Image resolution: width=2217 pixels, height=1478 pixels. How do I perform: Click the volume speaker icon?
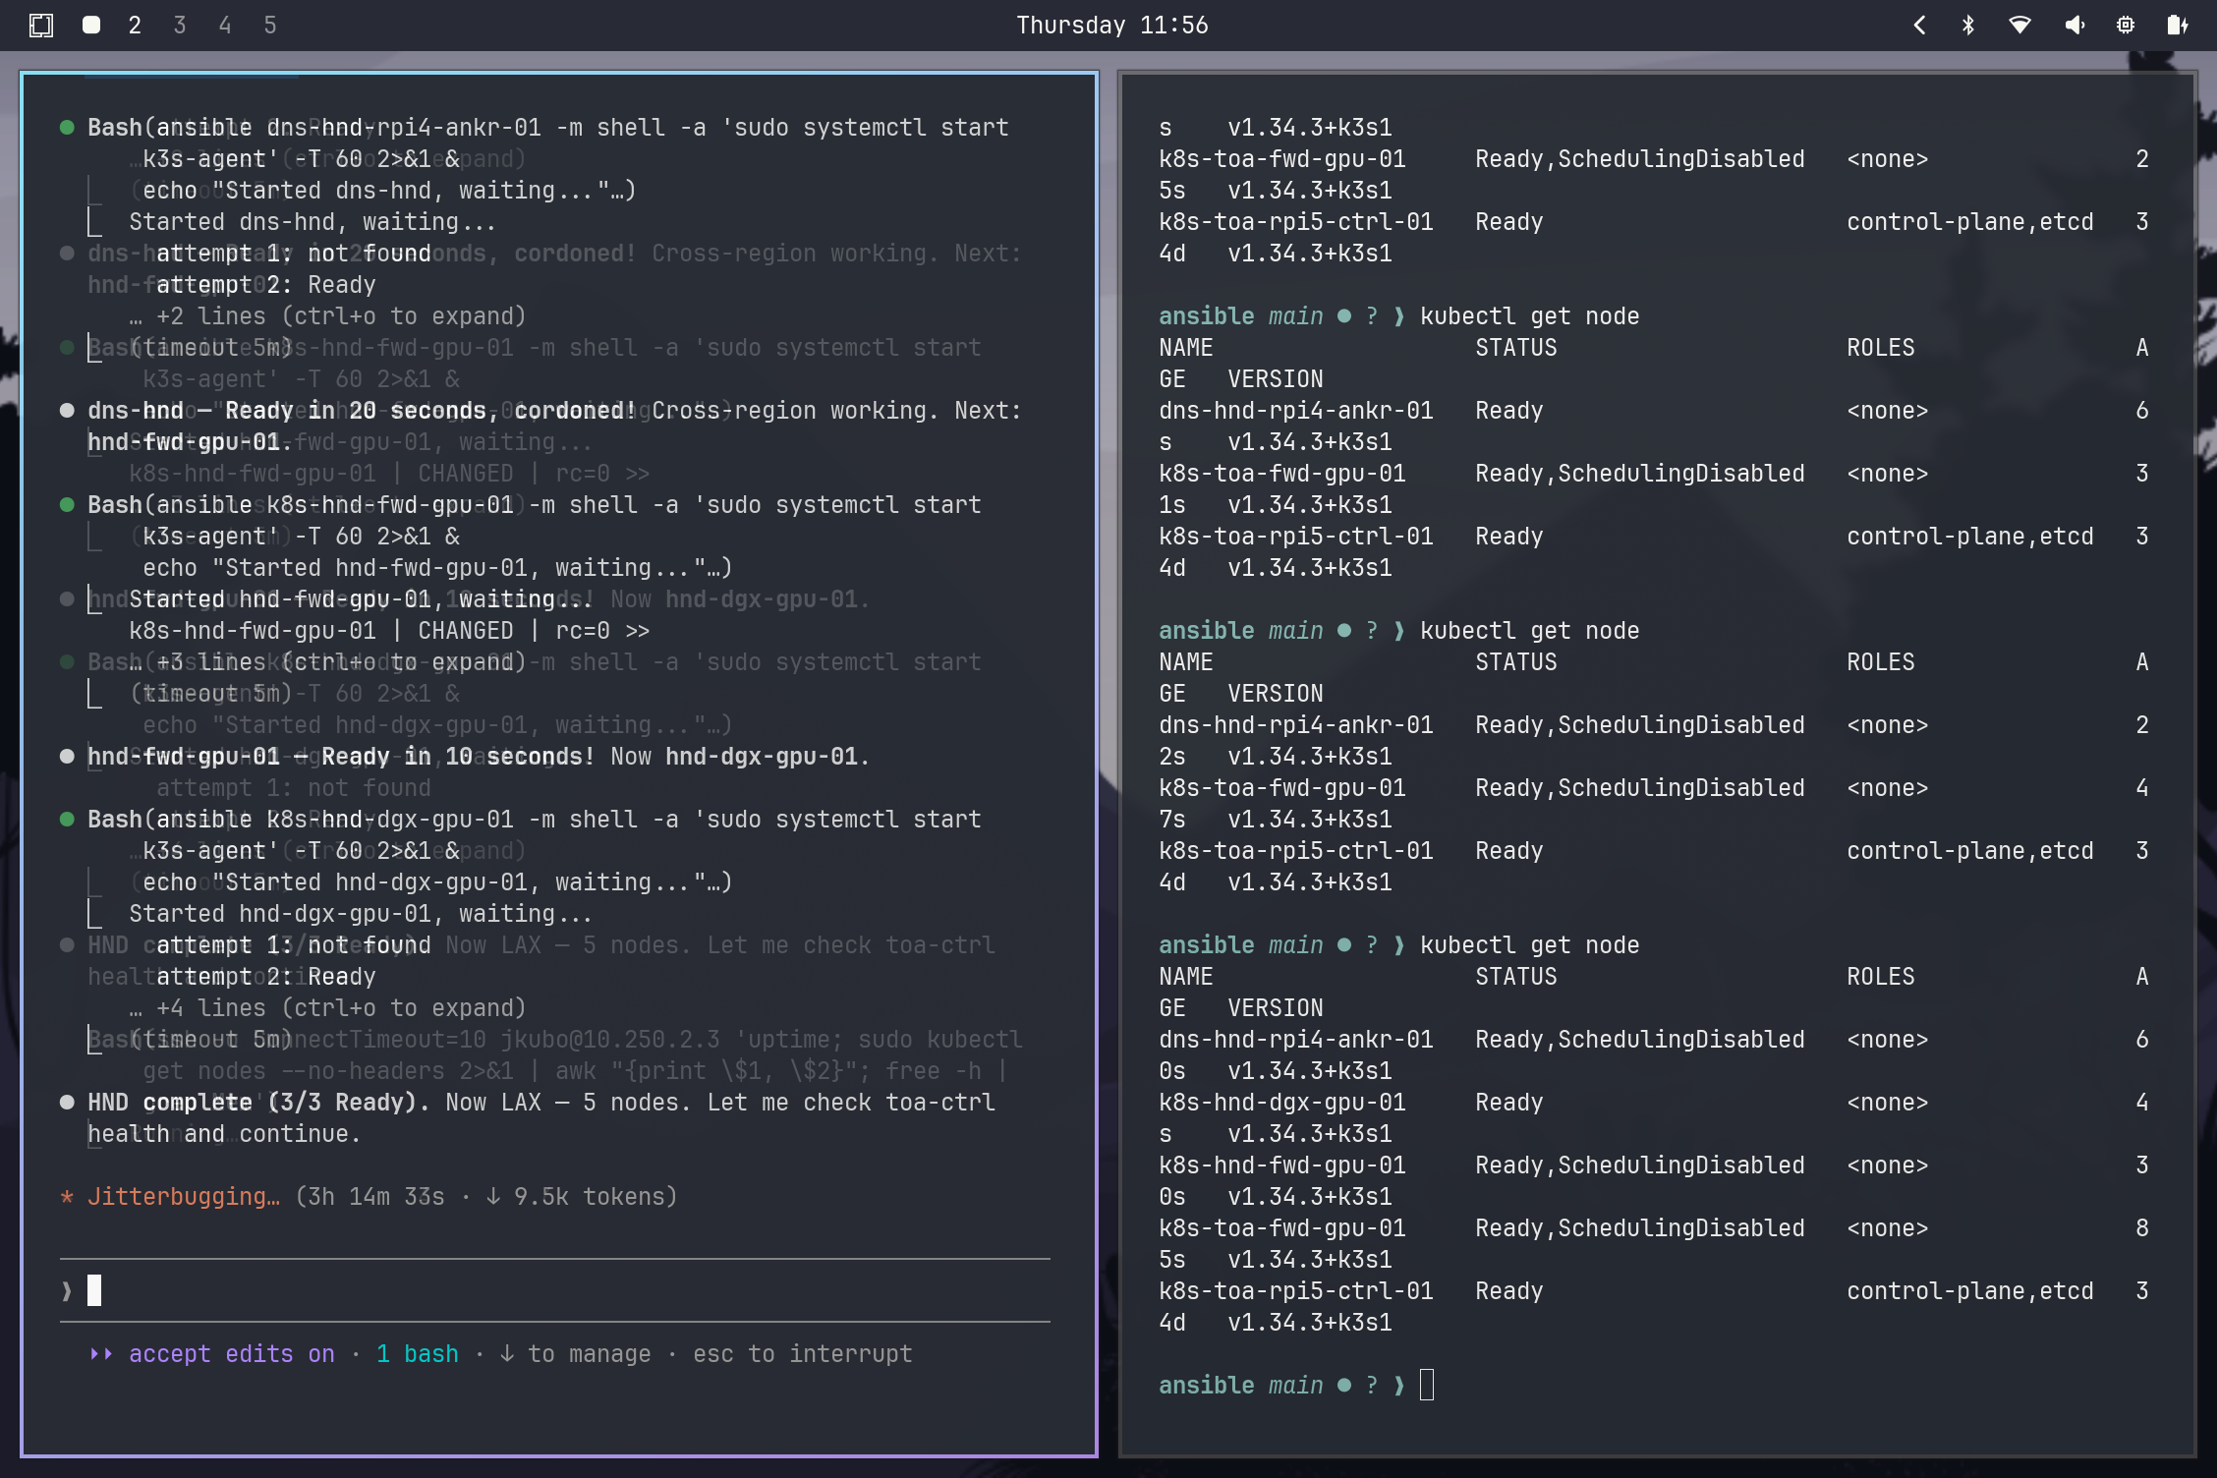(2074, 26)
